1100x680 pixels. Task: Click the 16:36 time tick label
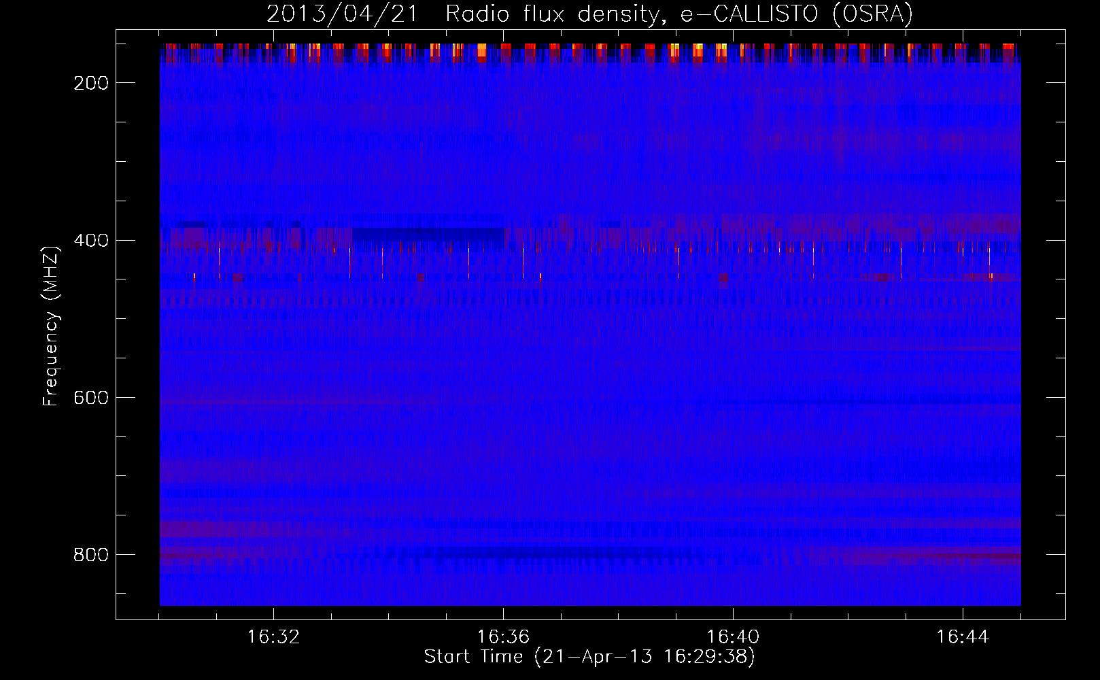[503, 636]
